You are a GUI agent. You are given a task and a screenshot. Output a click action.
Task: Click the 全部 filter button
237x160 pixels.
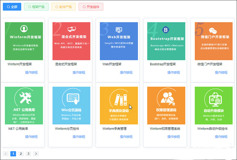(x=12, y=7)
